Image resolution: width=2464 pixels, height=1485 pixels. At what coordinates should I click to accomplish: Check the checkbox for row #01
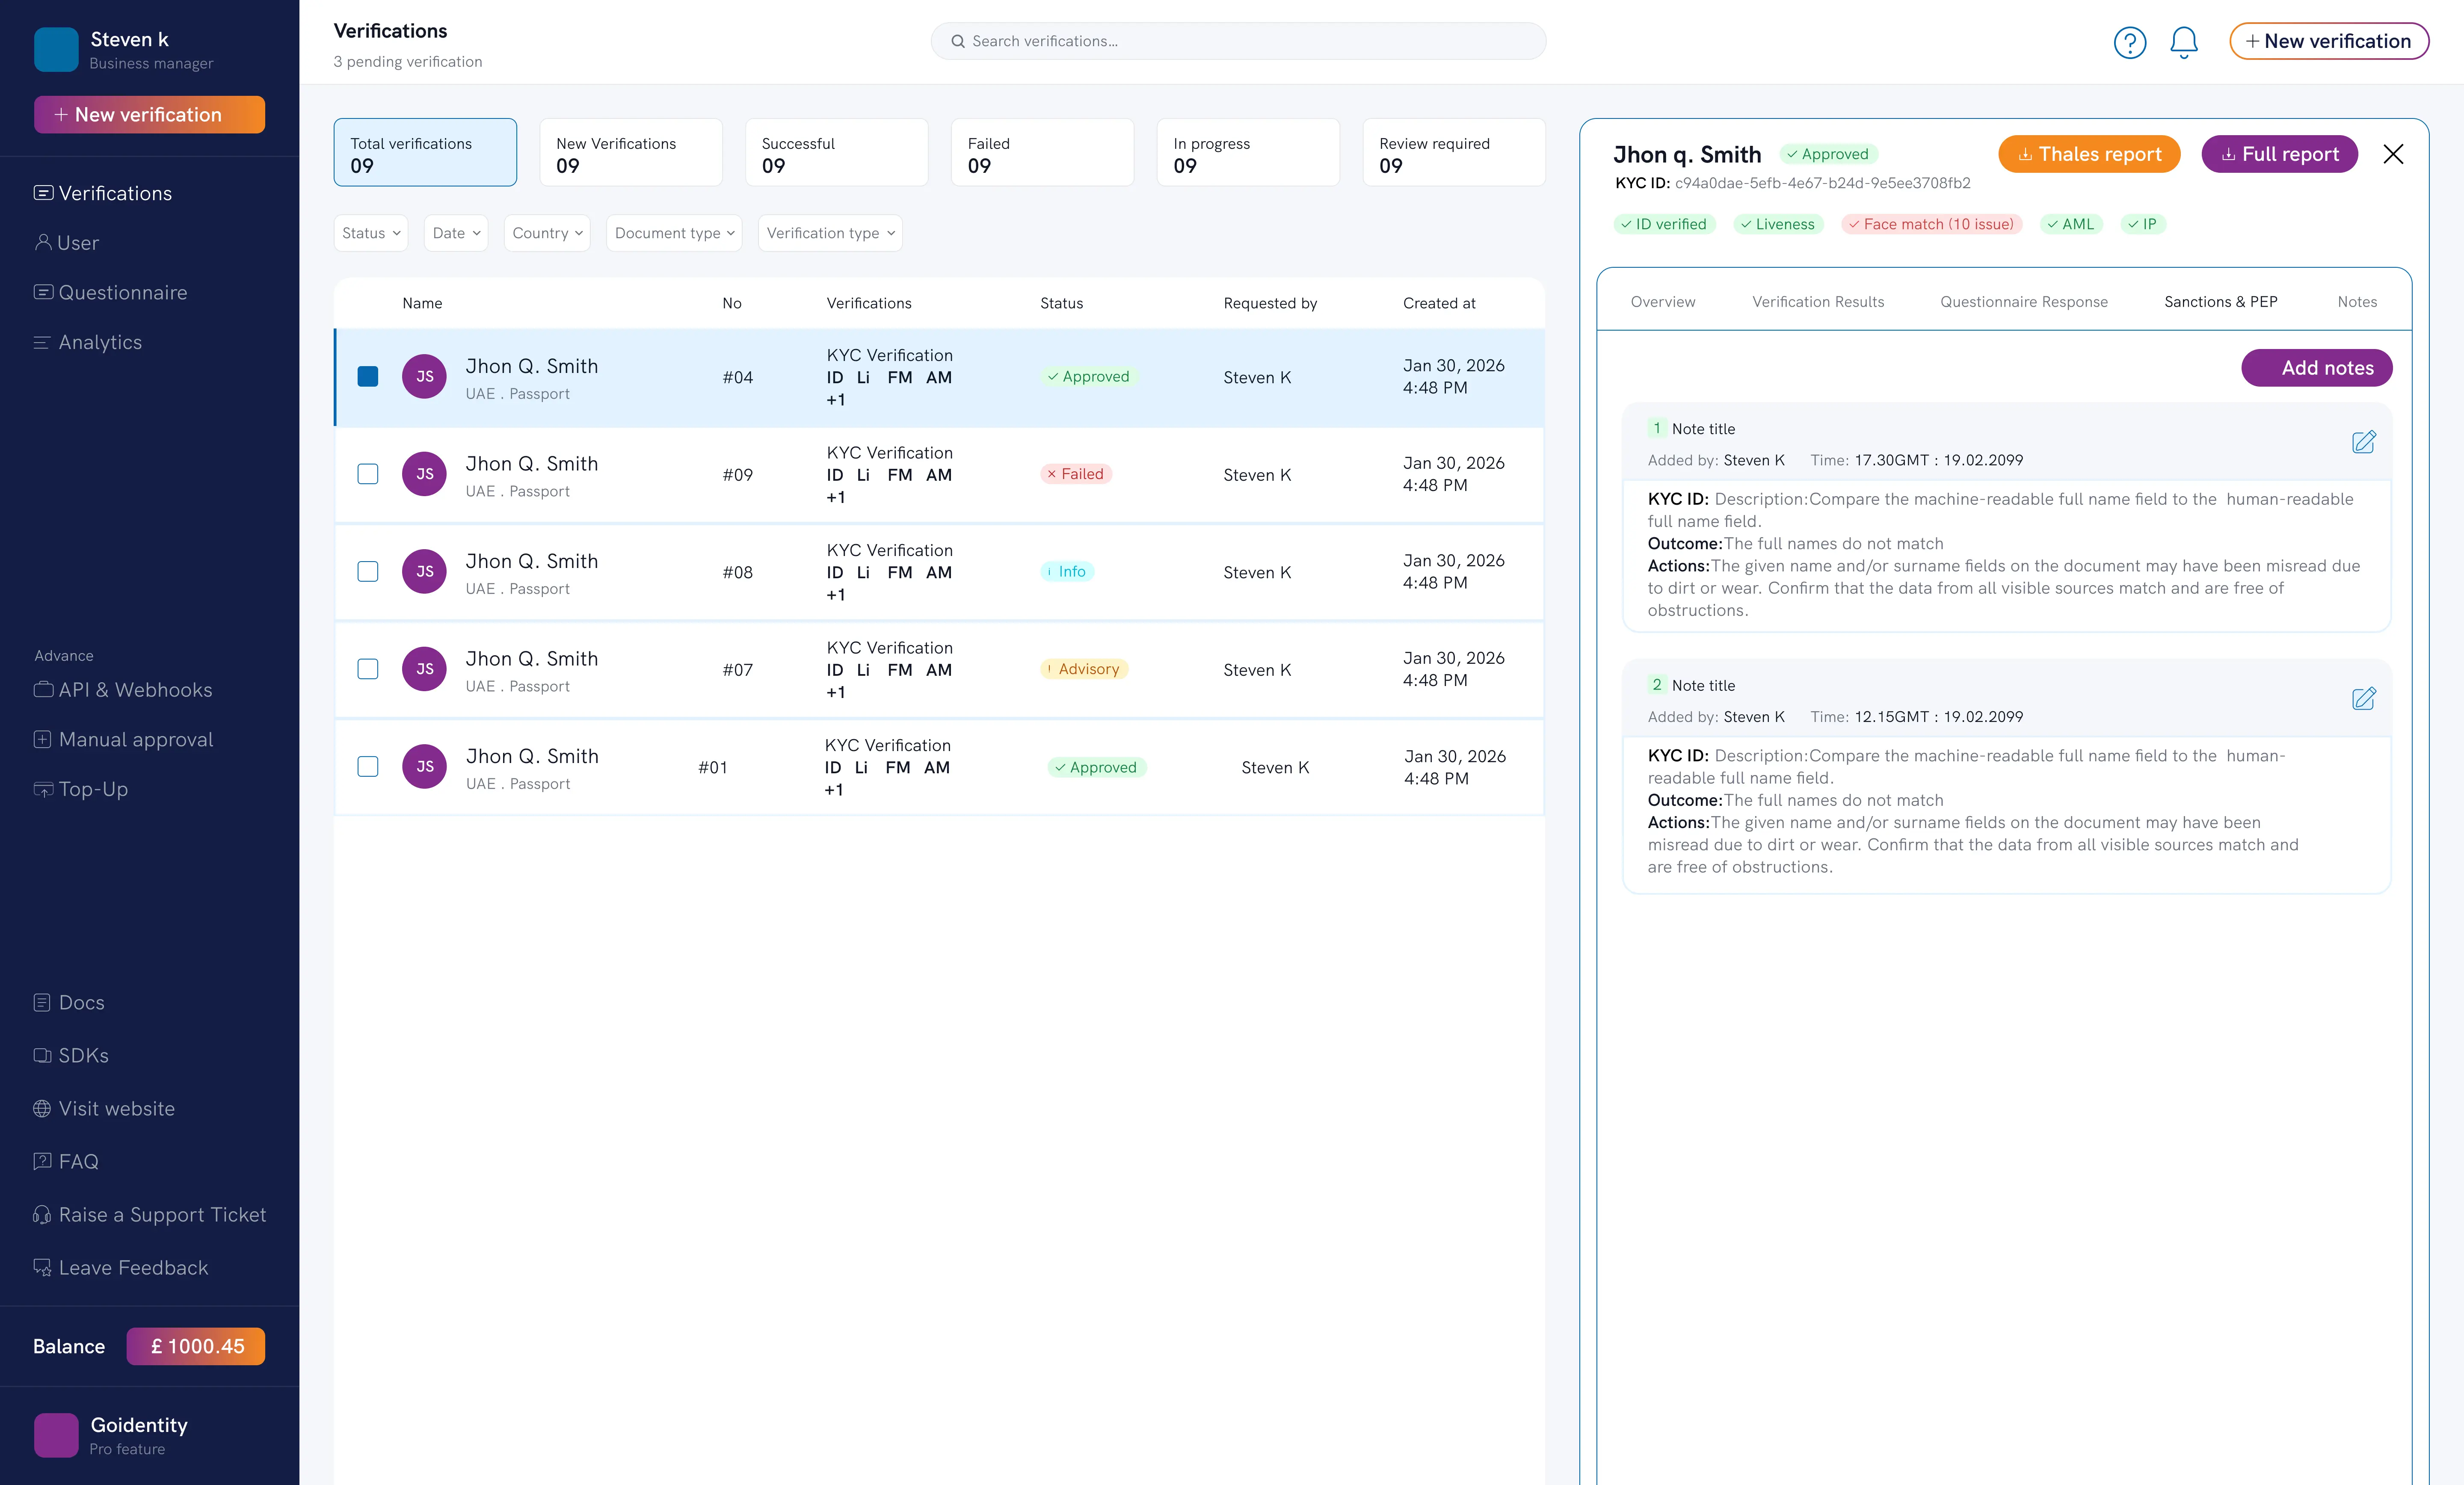point(368,767)
